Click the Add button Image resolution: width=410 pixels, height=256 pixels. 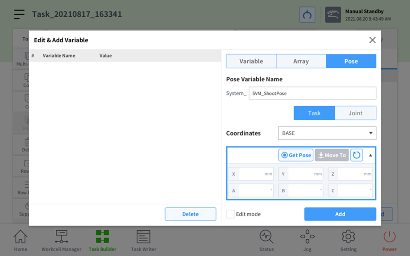tap(340, 214)
